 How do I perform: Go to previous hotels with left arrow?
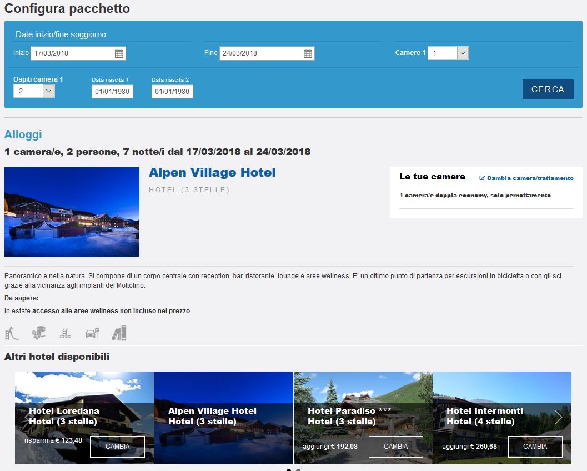pyautogui.click(x=27, y=417)
